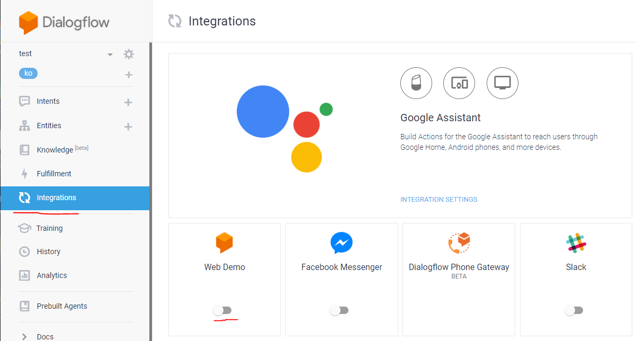Click the Integrations header refresh icon
Viewport: 636px width, 341px height.
(x=175, y=21)
